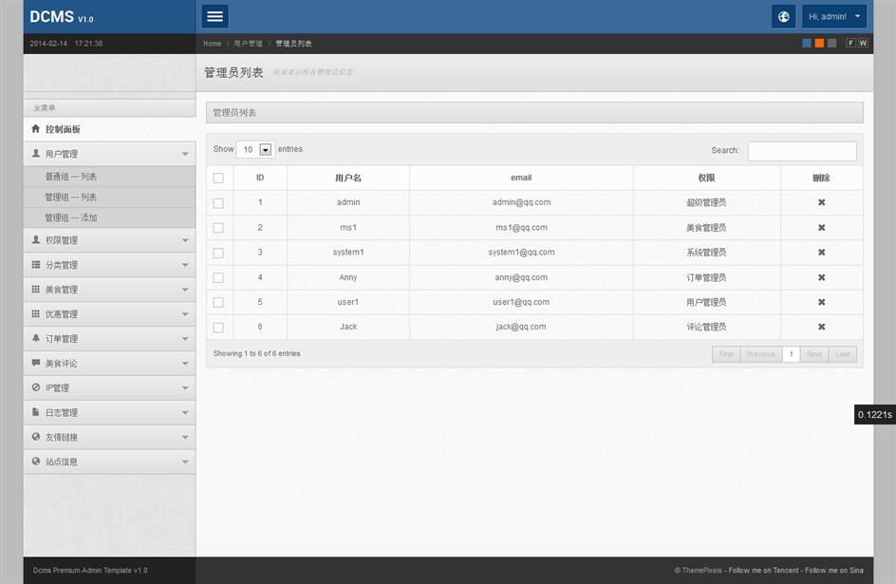
Task: Remove the system1 user via X icon
Action: tap(821, 253)
